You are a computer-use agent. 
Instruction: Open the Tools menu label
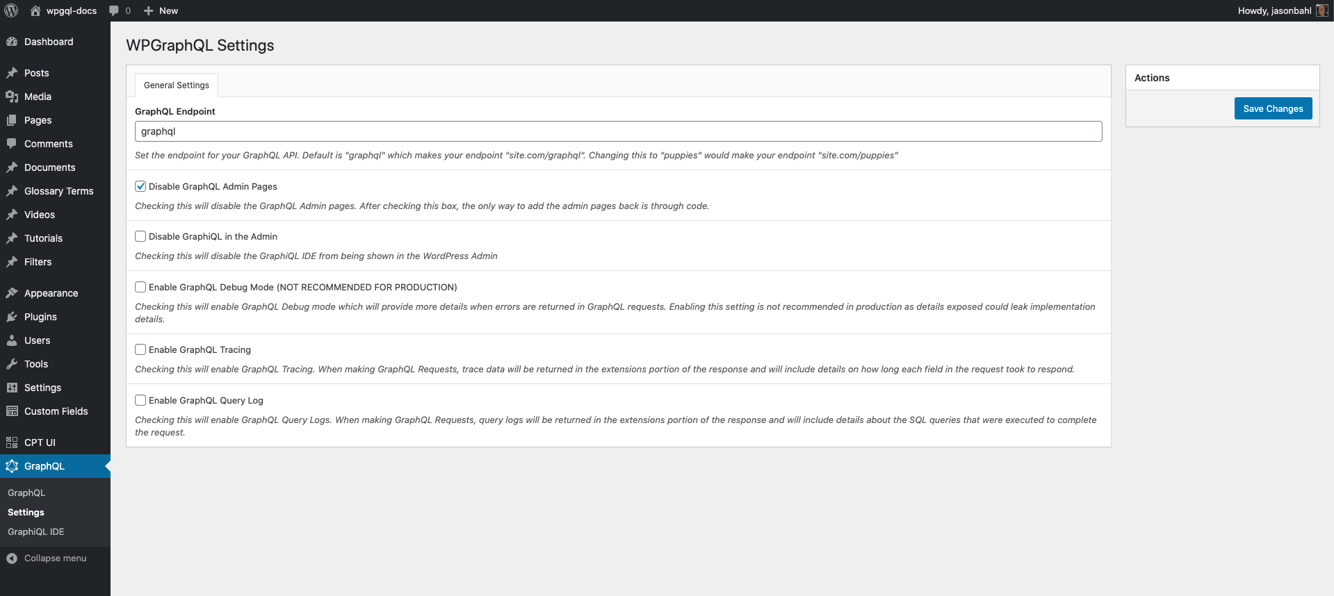pyautogui.click(x=36, y=364)
